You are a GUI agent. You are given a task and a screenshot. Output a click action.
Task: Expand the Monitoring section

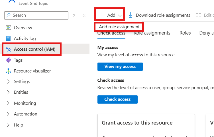click(x=8, y=103)
